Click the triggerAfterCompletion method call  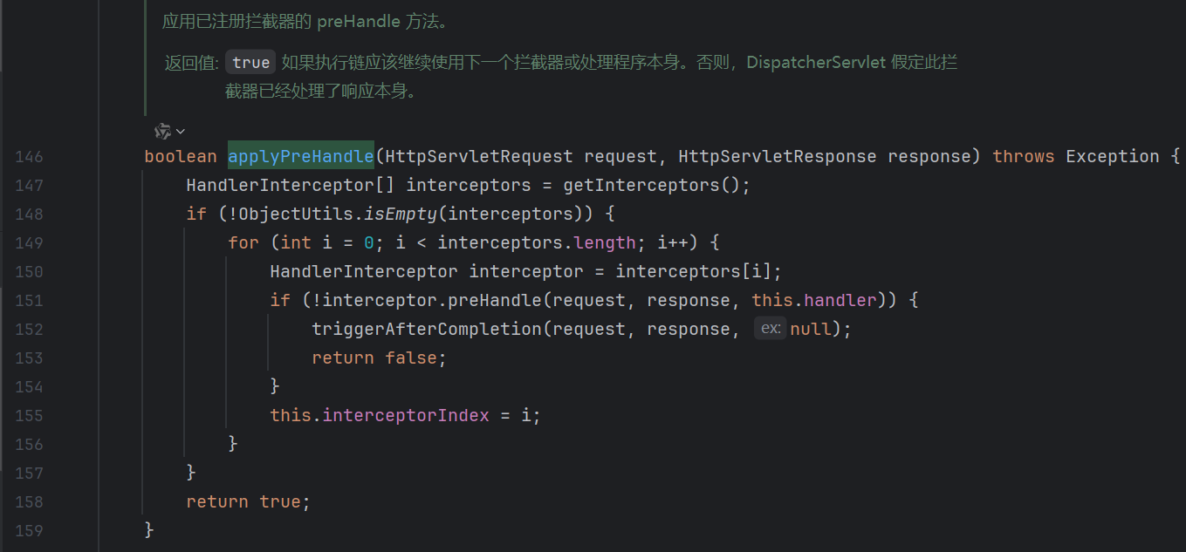426,330
